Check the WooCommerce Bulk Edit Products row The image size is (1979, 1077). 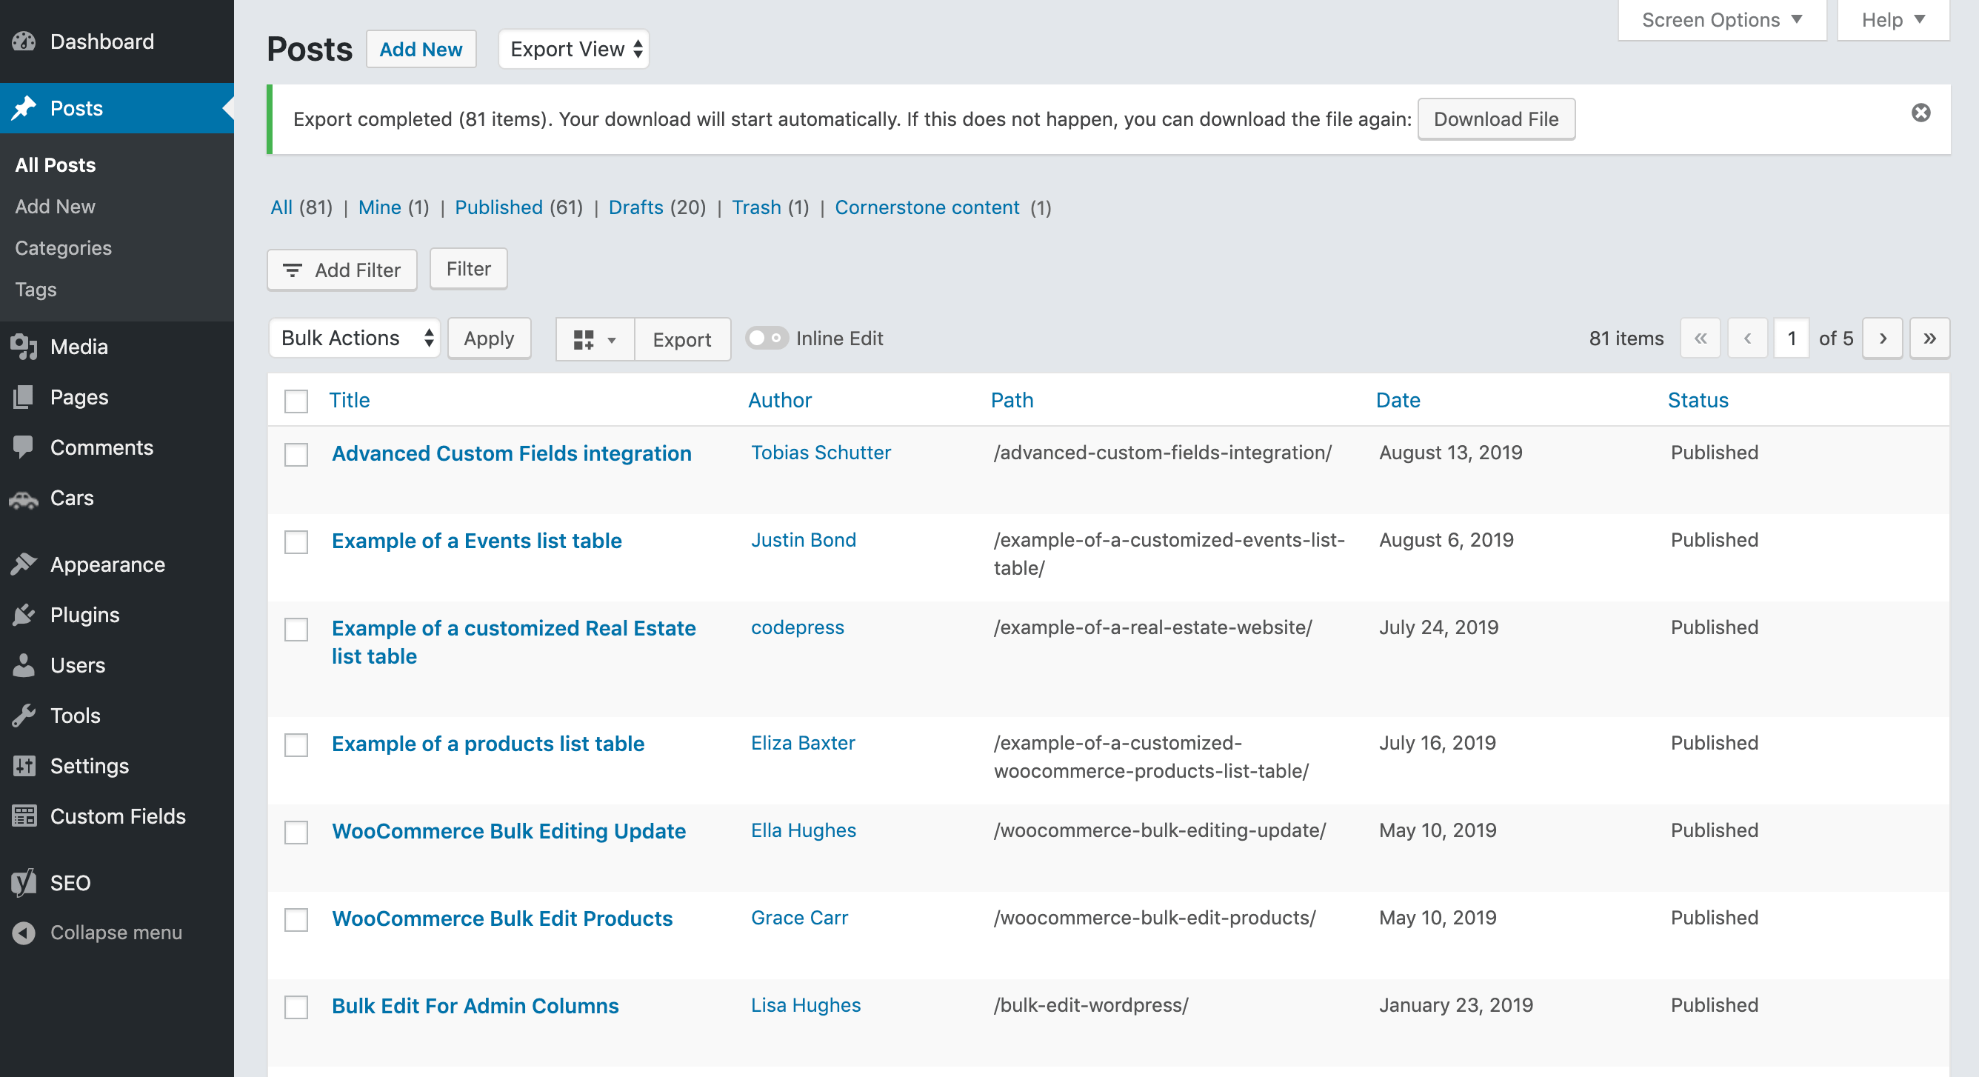tap(296, 919)
